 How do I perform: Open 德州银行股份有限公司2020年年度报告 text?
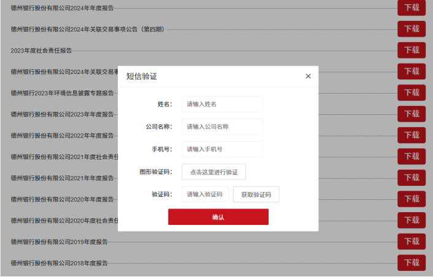62,199
